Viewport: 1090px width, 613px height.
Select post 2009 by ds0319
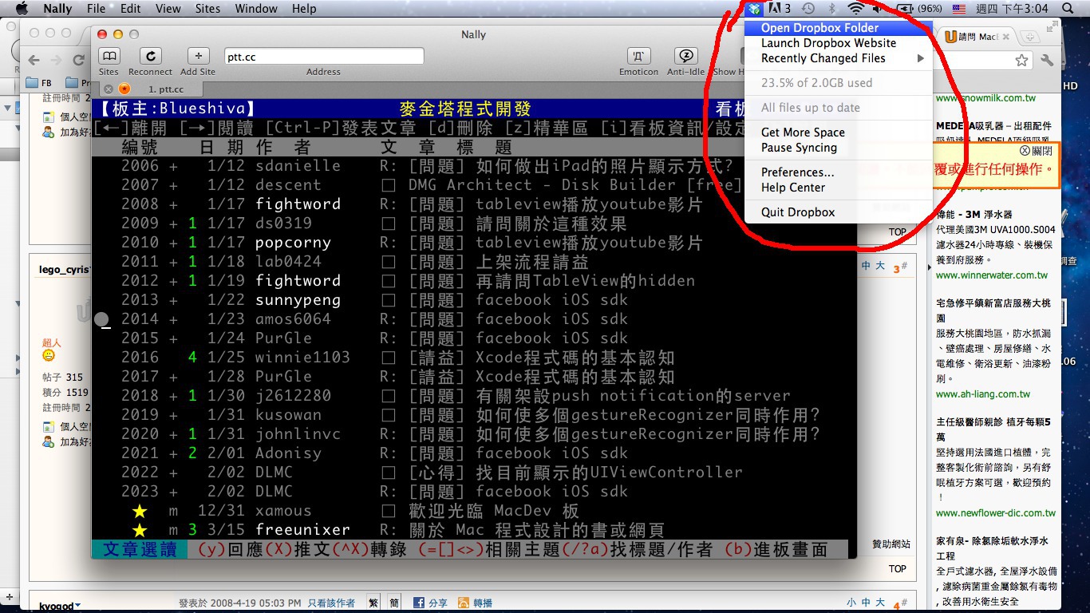[x=474, y=223]
